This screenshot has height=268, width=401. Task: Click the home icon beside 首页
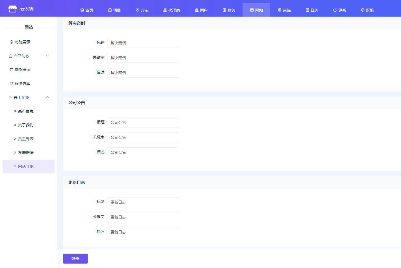[x=82, y=10]
